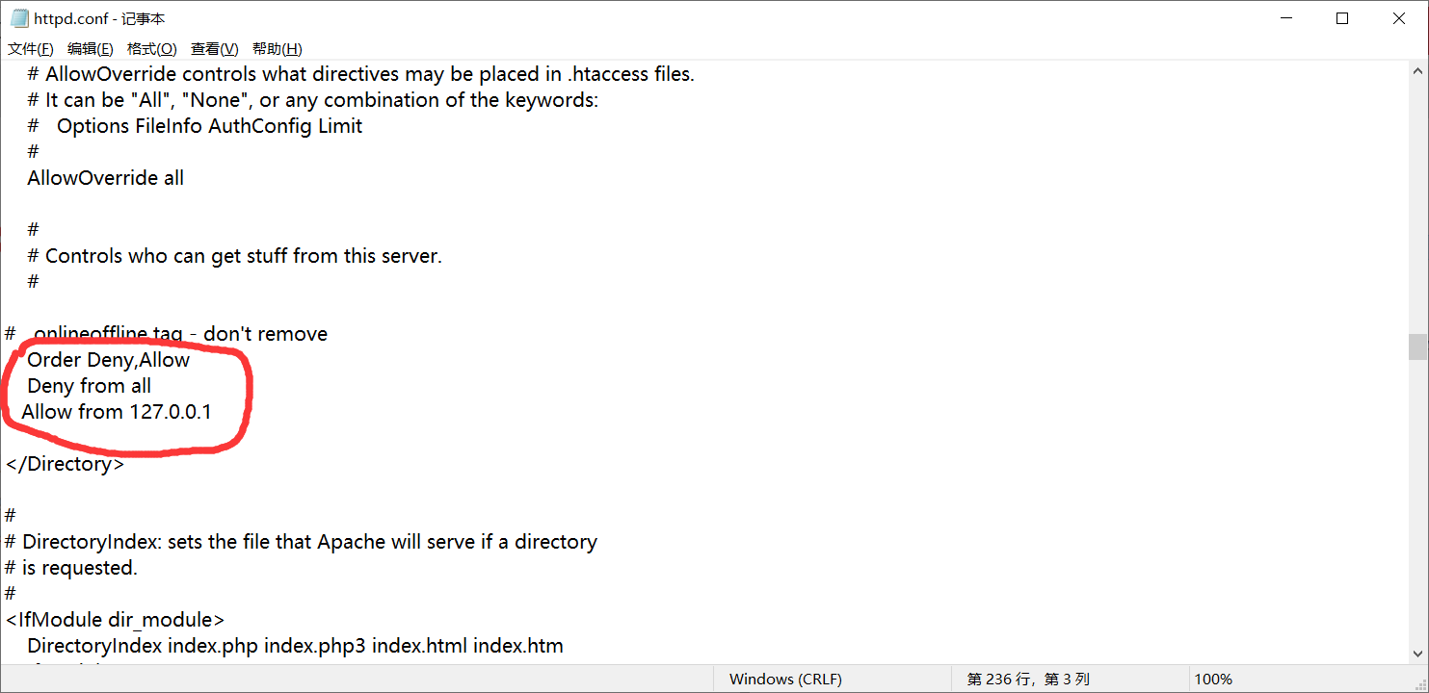Open the 查看(V) menu
This screenshot has height=693, width=1429.
coord(213,48)
